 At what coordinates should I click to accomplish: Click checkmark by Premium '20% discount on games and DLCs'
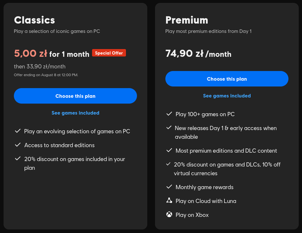pos(169,164)
